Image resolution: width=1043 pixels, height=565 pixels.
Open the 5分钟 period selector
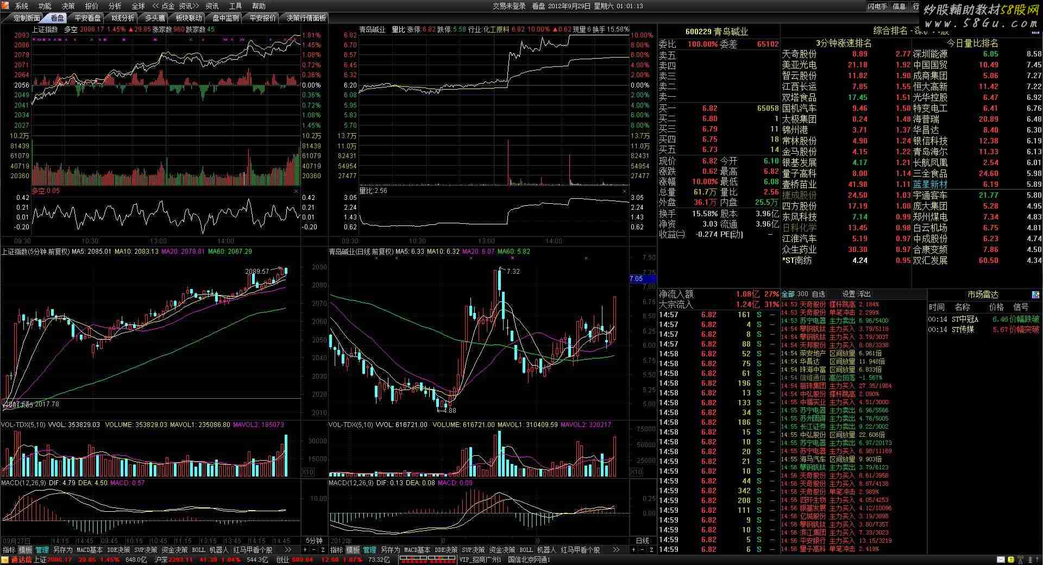pos(314,541)
